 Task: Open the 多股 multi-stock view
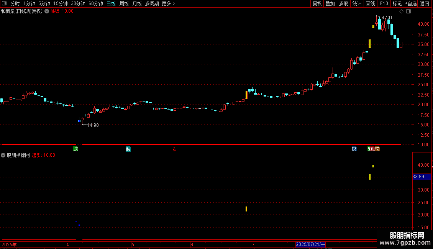tap(343, 3)
